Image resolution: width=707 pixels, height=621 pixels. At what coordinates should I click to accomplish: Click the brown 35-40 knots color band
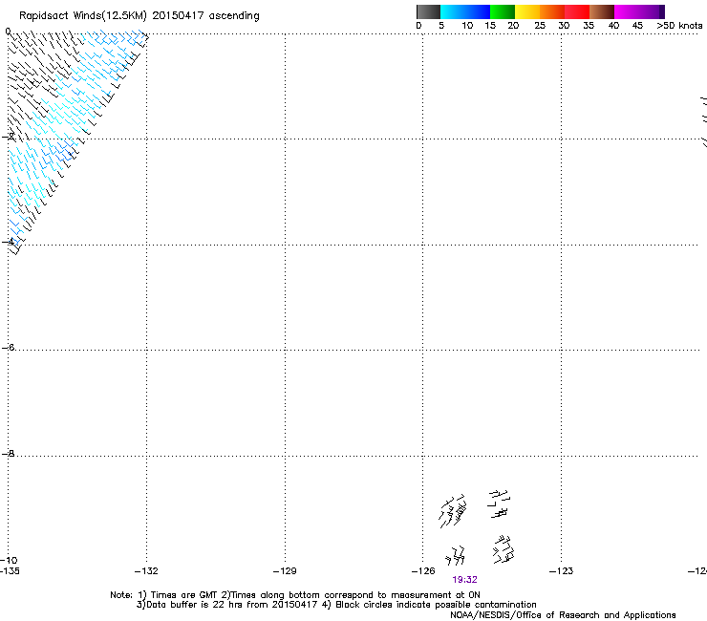tap(602, 11)
